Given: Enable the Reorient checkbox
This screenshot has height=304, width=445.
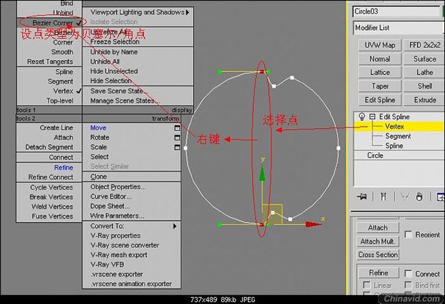Looking at the screenshot, I should pyautogui.click(x=408, y=234).
